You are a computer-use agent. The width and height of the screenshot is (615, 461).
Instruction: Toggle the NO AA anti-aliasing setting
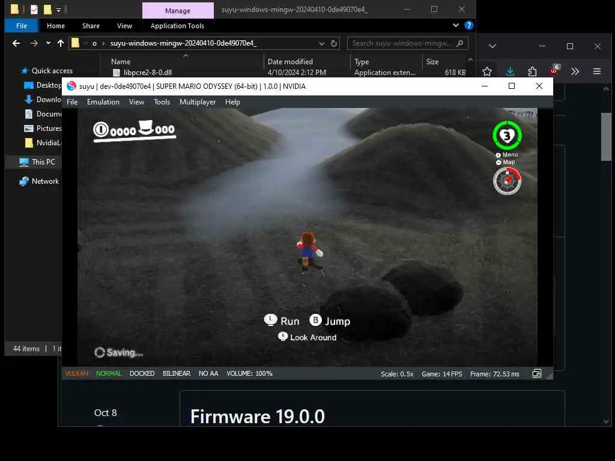click(208, 373)
